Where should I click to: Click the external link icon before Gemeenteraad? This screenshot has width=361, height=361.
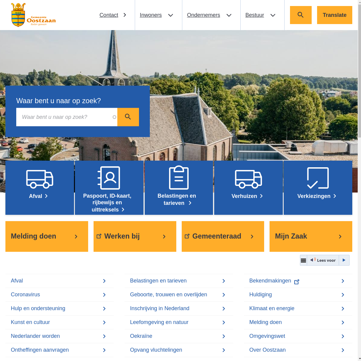(x=187, y=236)
